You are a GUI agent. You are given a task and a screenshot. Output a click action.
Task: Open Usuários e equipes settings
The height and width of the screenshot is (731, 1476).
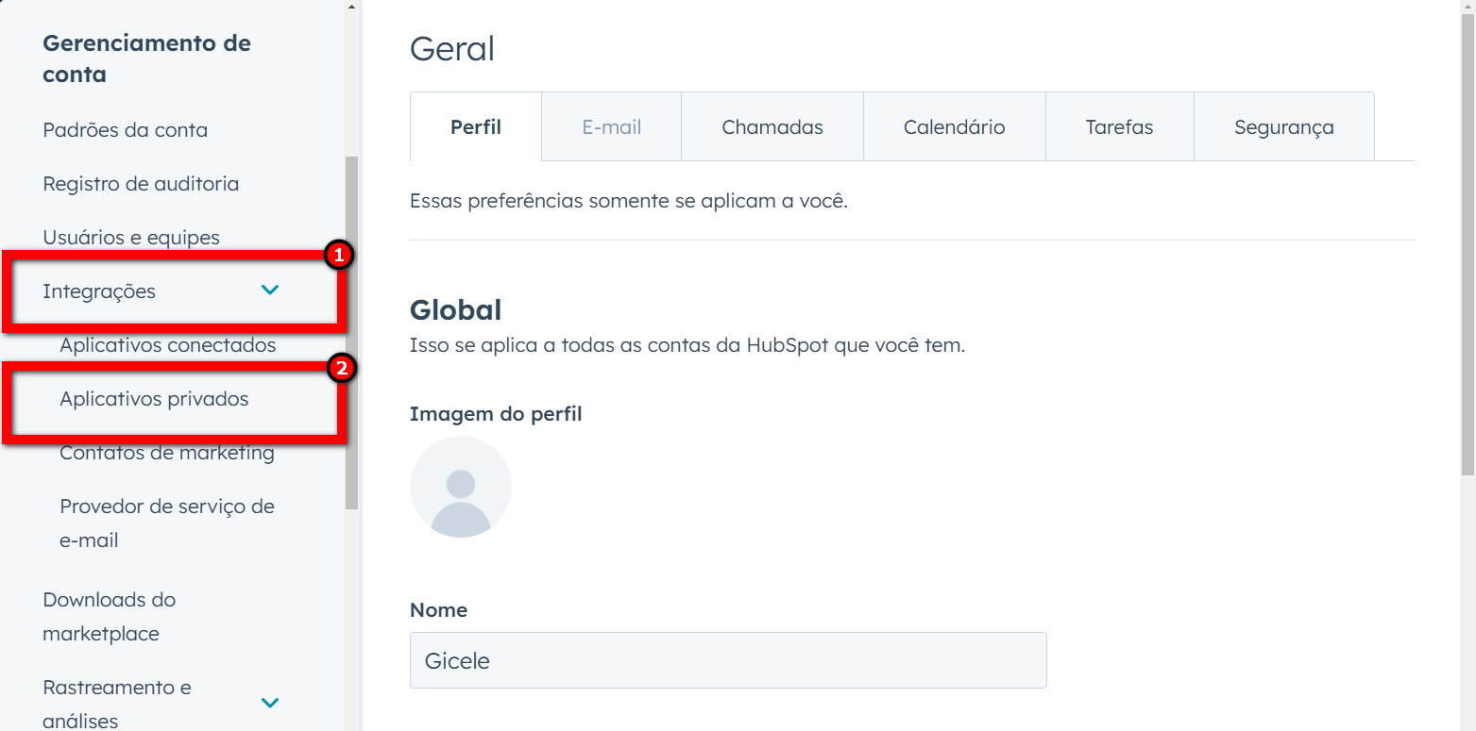[131, 237]
